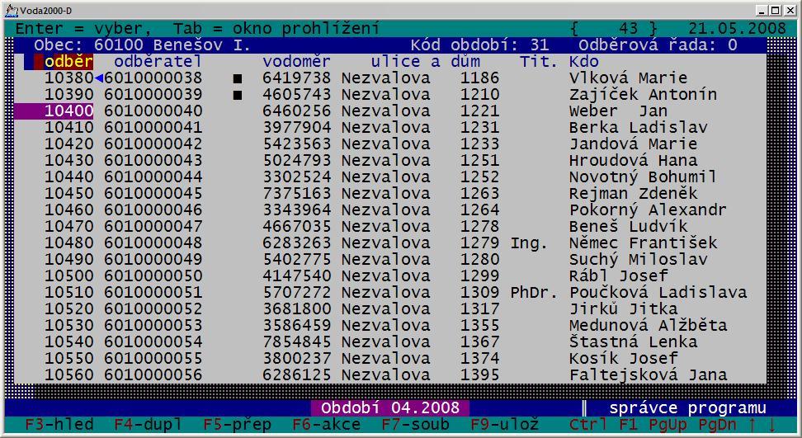Select customer name Pokorný Alexandr

(648, 210)
